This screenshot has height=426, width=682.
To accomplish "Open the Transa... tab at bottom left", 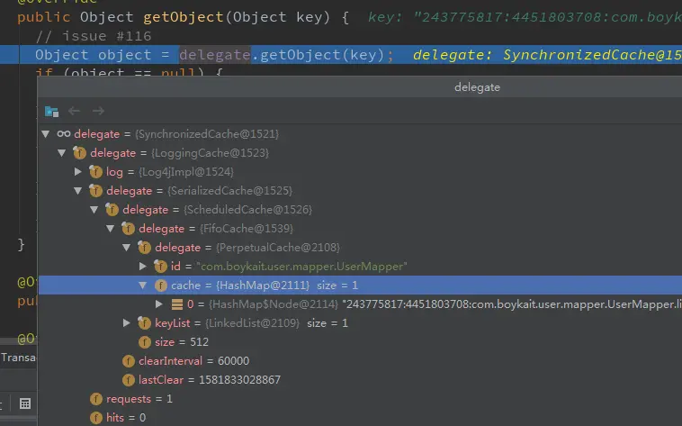I will click(x=18, y=358).
